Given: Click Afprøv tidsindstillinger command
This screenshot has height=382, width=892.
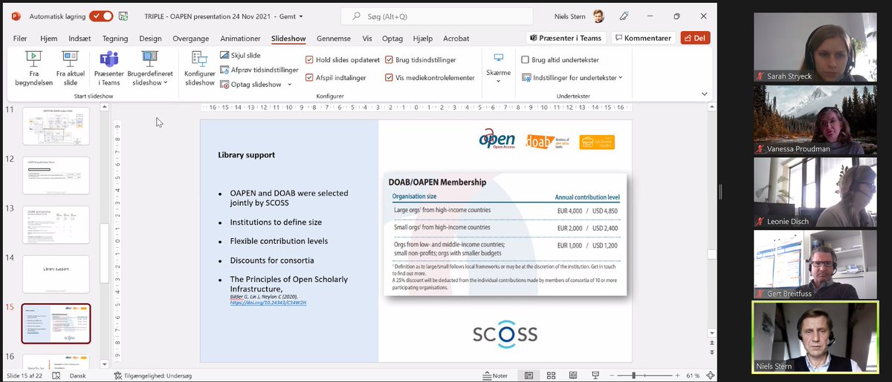Looking at the screenshot, I should pyautogui.click(x=259, y=70).
